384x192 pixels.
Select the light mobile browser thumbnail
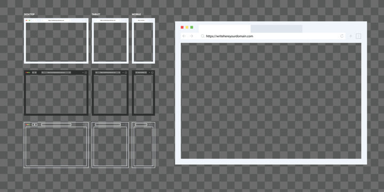tap(143, 41)
